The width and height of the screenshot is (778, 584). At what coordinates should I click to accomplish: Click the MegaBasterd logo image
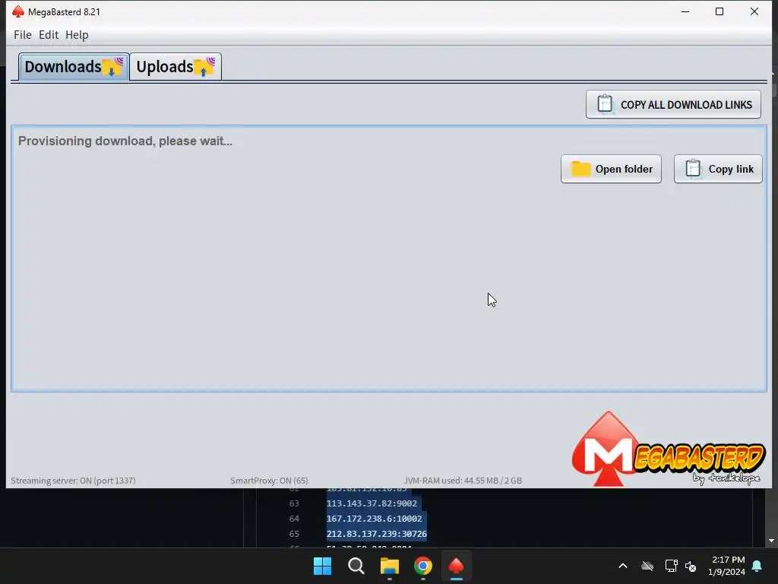[668, 449]
